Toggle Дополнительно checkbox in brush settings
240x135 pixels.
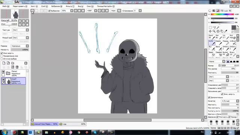click(209, 97)
